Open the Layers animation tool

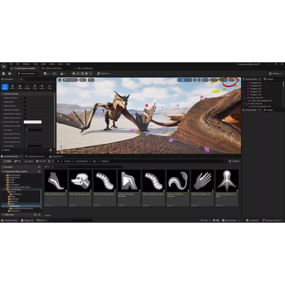coord(42,87)
